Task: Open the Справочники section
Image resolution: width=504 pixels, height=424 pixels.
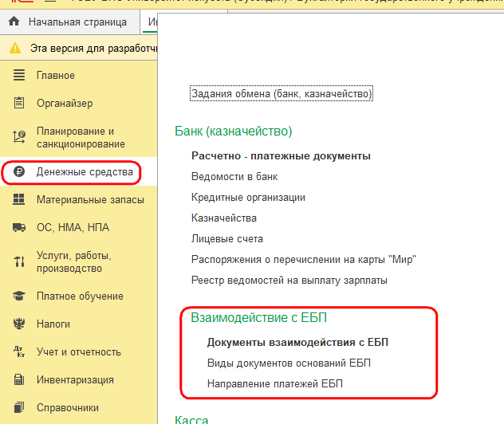Action: 68,407
